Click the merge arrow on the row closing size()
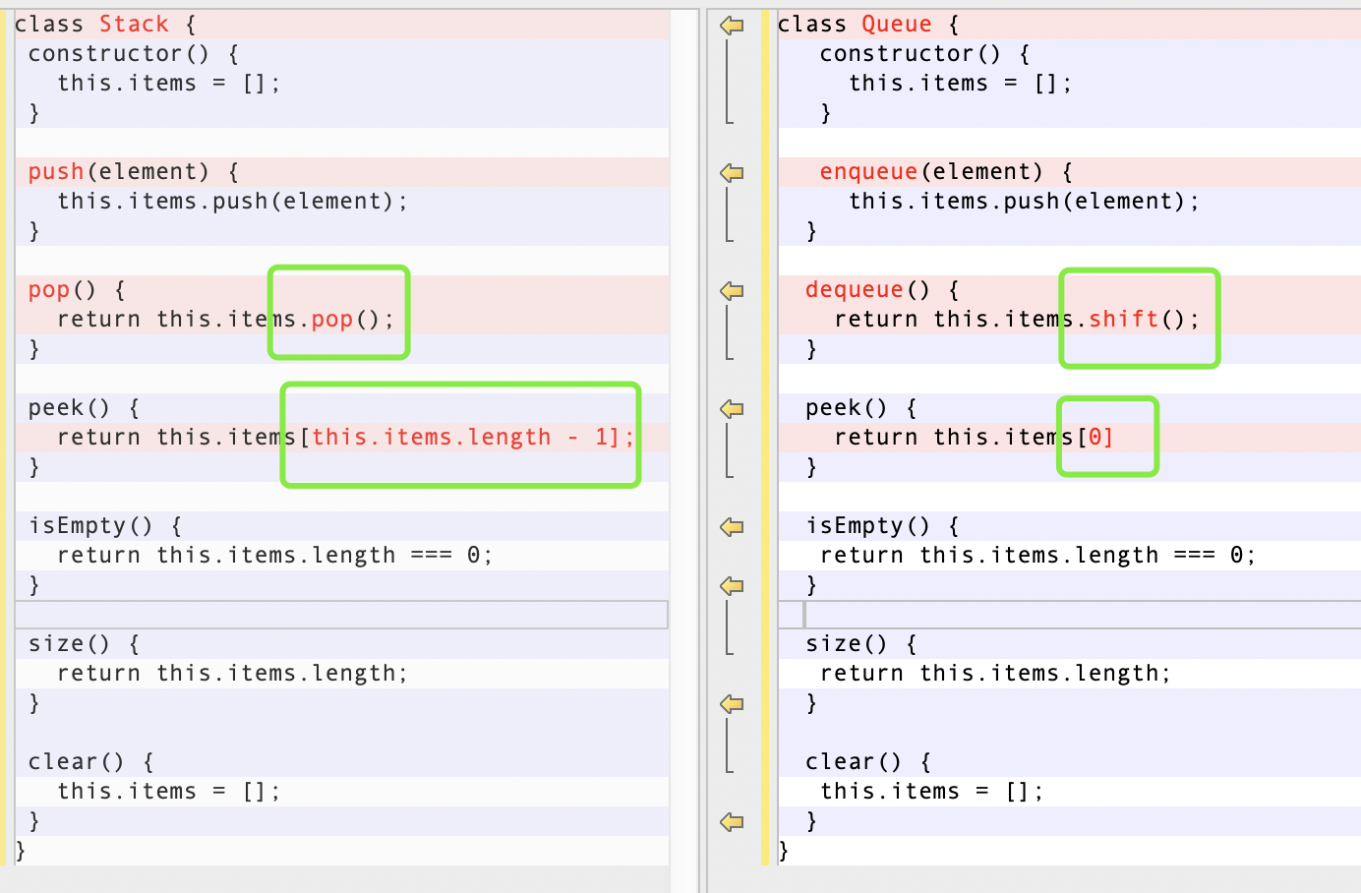 click(732, 703)
